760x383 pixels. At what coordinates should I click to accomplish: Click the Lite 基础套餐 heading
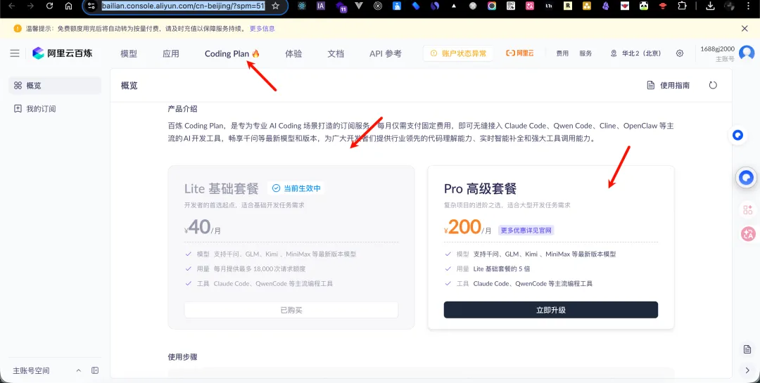[222, 188]
